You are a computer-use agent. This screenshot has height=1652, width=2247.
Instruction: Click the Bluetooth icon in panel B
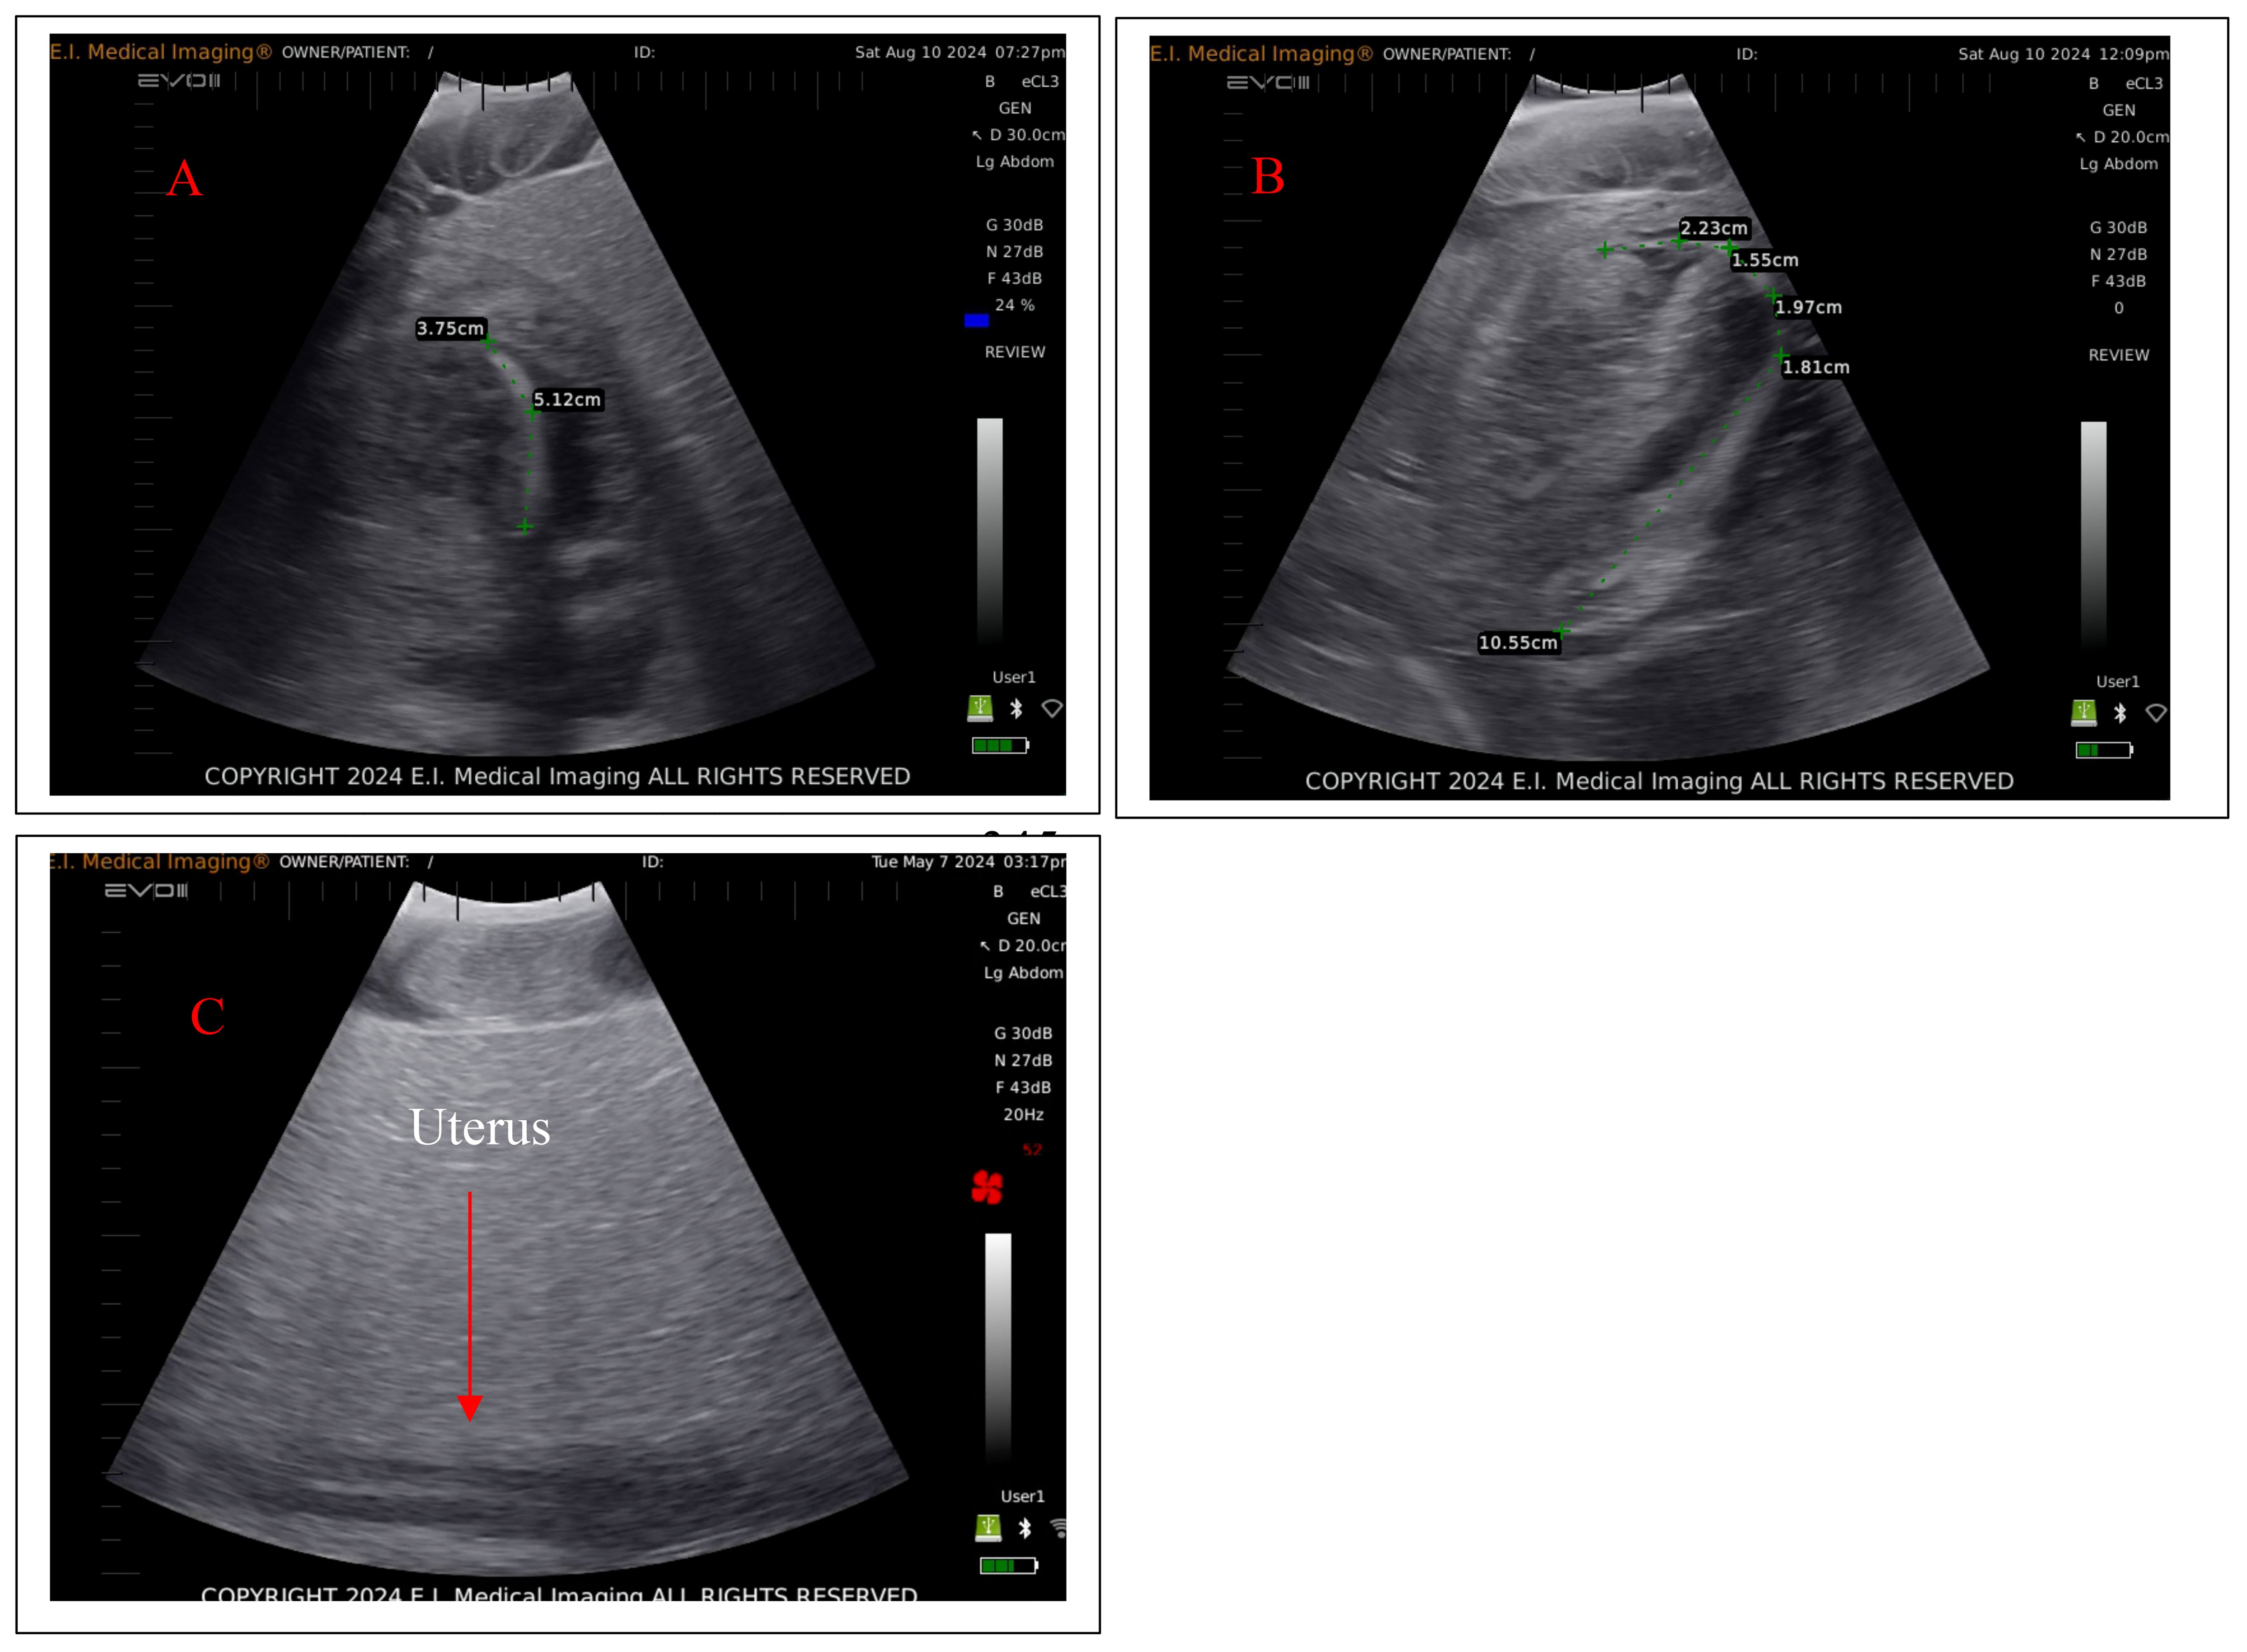(2120, 713)
